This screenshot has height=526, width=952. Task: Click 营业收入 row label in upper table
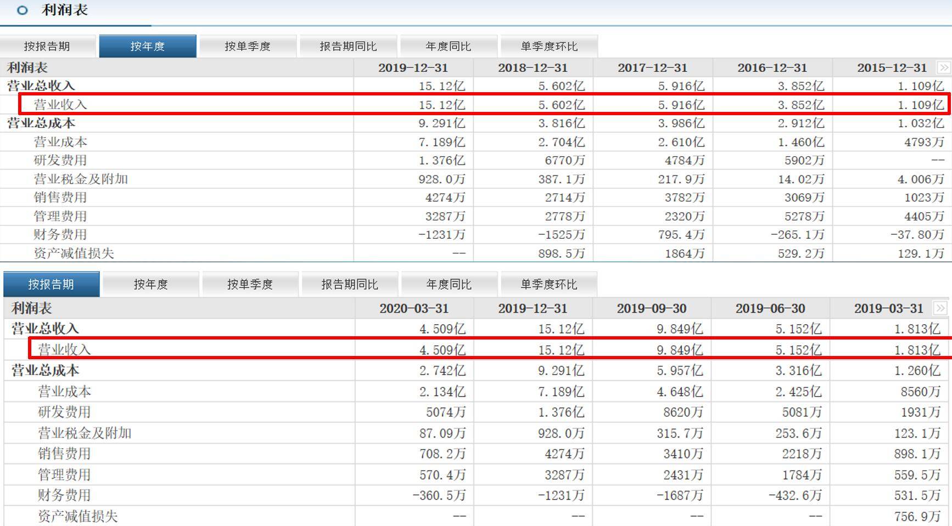coord(60,104)
